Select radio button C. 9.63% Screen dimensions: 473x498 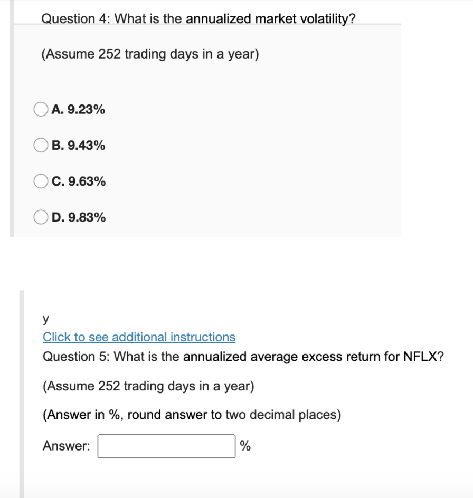tap(40, 181)
